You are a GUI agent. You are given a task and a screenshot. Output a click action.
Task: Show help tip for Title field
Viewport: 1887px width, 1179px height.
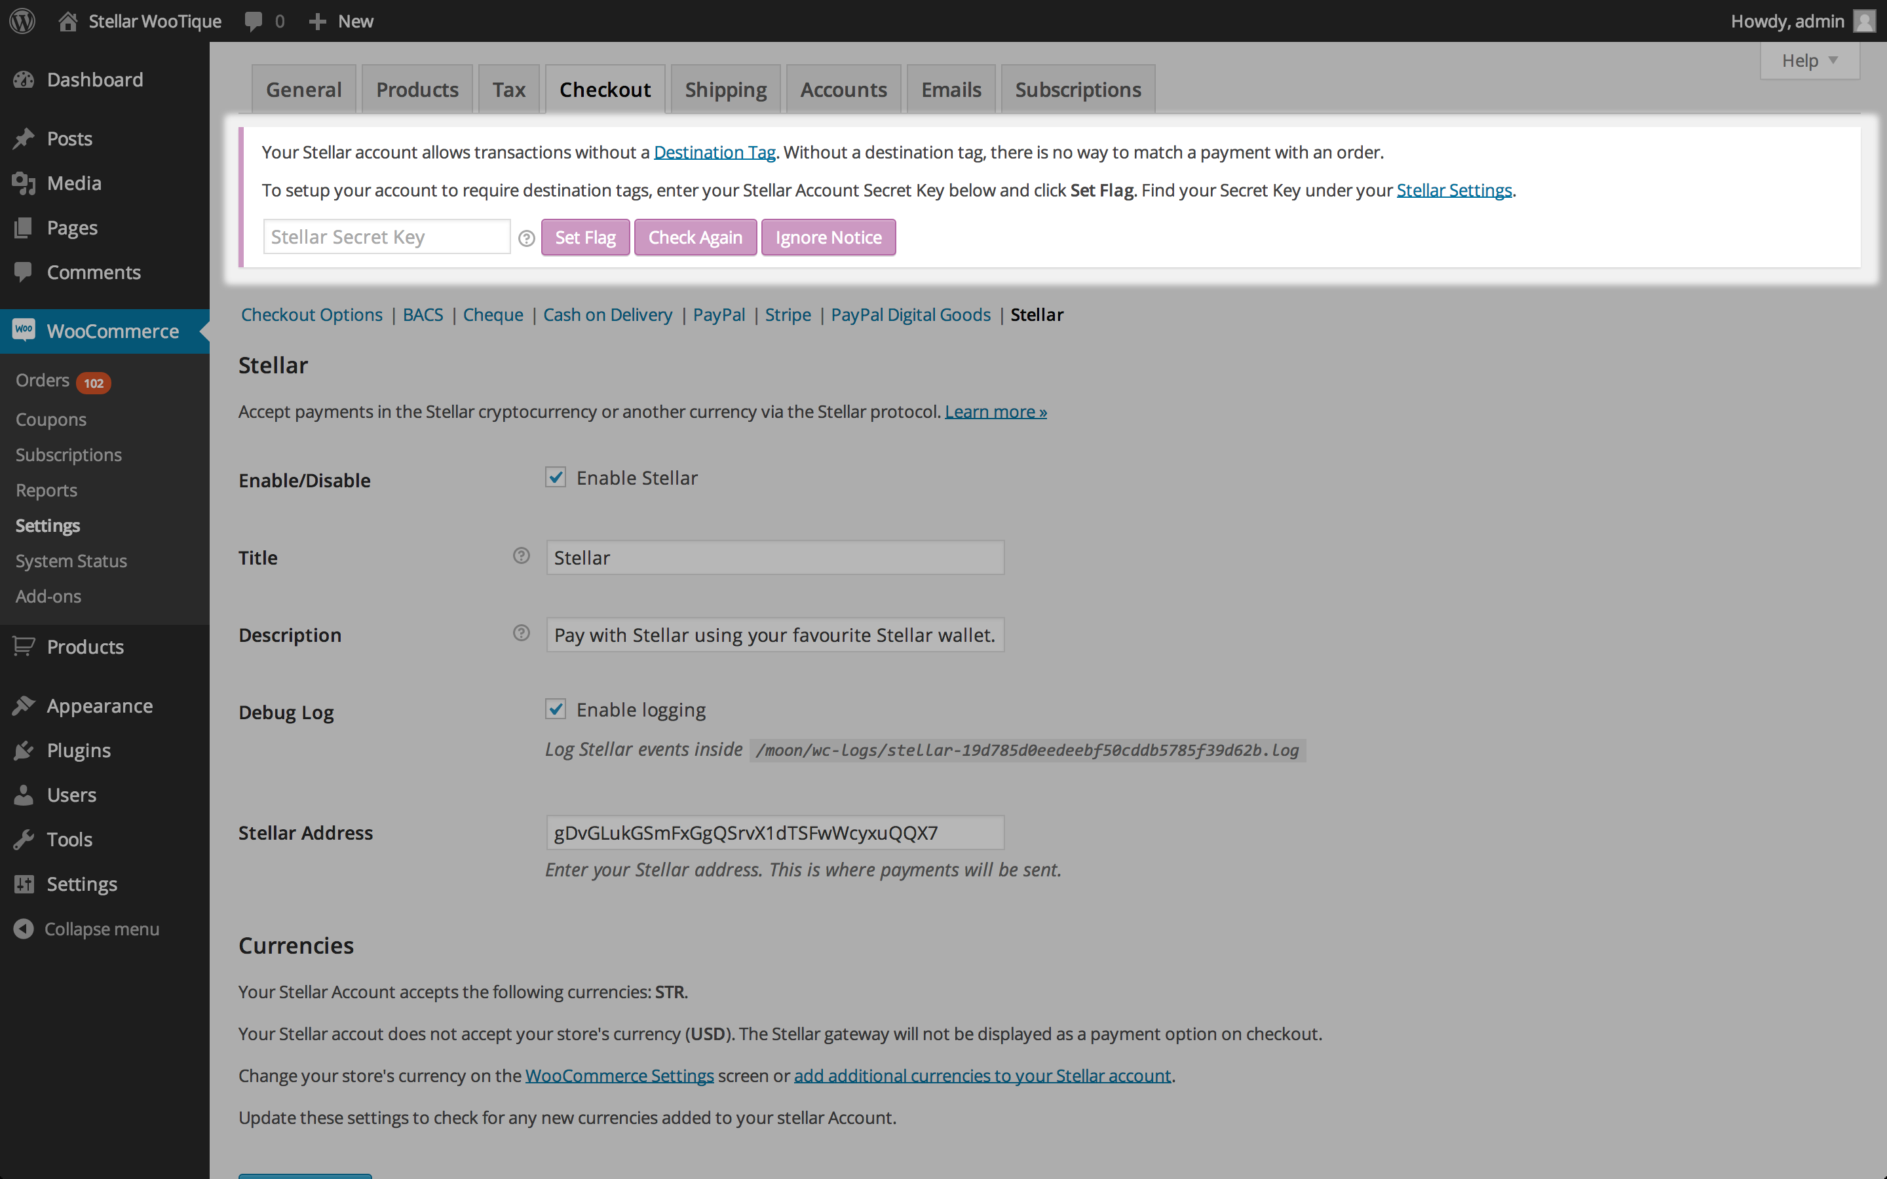point(522,555)
